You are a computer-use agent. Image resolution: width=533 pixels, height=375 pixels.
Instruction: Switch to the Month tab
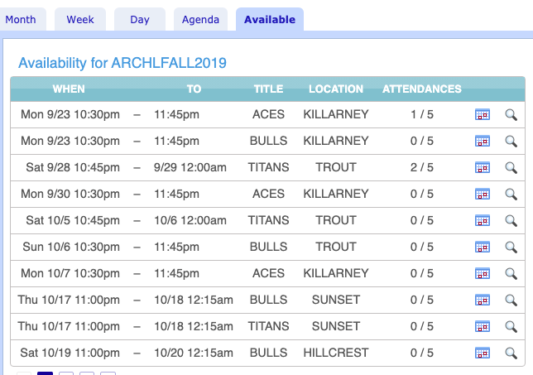click(21, 20)
